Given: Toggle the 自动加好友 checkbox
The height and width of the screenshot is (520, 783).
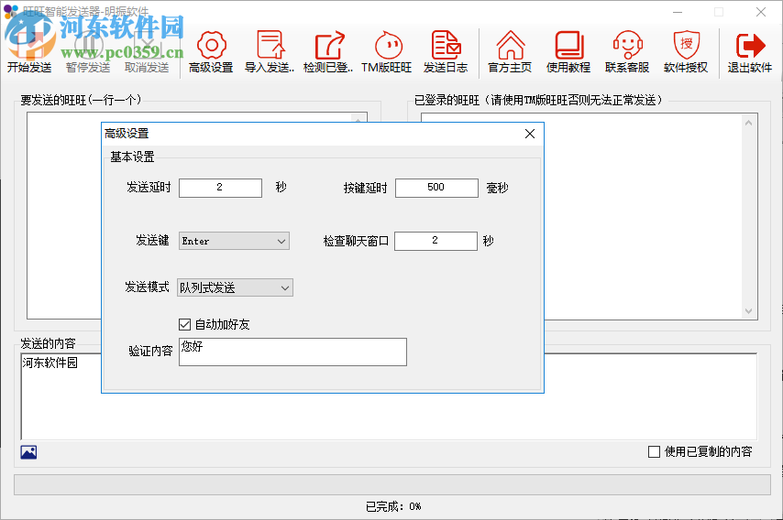Looking at the screenshot, I should [x=185, y=325].
